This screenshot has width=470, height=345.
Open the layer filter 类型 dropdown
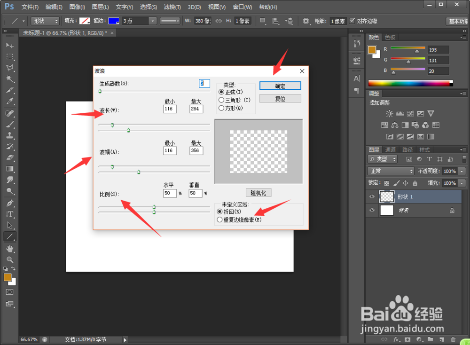[383, 159]
